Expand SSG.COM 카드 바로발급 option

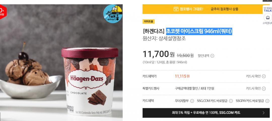pyautogui.click(x=215, y=101)
